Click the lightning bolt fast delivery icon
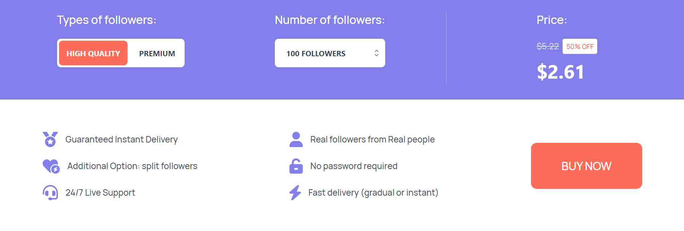The height and width of the screenshot is (231, 684). pyautogui.click(x=295, y=193)
